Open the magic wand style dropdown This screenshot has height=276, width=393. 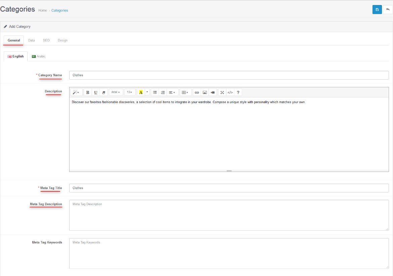pos(76,92)
